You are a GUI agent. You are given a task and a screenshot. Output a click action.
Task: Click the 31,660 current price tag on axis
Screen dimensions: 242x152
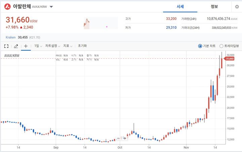pos(230,59)
